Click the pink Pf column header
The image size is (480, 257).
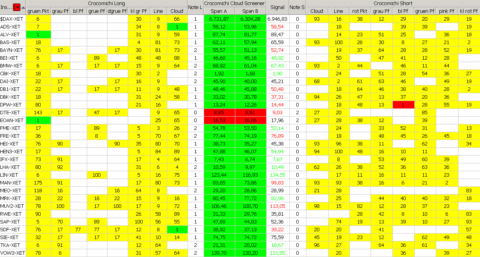[x=447, y=11]
